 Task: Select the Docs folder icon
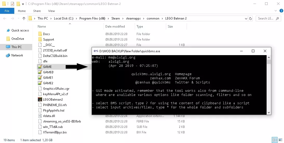(40, 34)
